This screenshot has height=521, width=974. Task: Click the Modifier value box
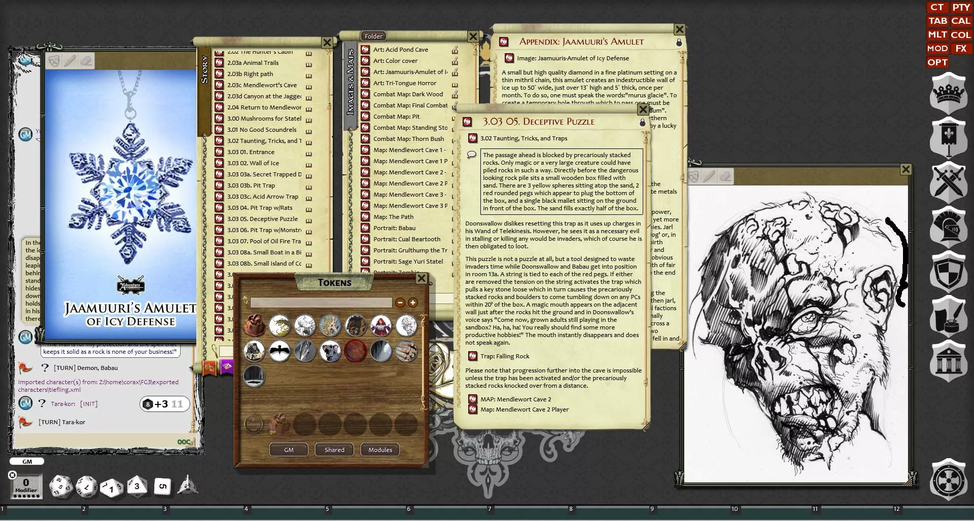[x=26, y=486]
